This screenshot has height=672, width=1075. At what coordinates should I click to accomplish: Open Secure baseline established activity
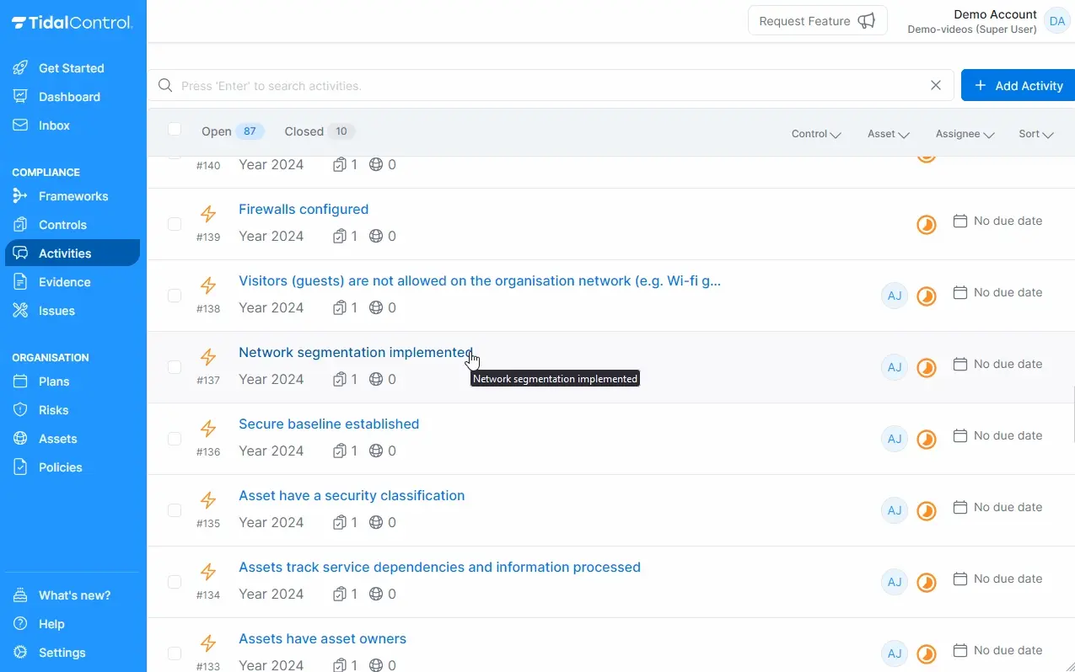point(329,424)
